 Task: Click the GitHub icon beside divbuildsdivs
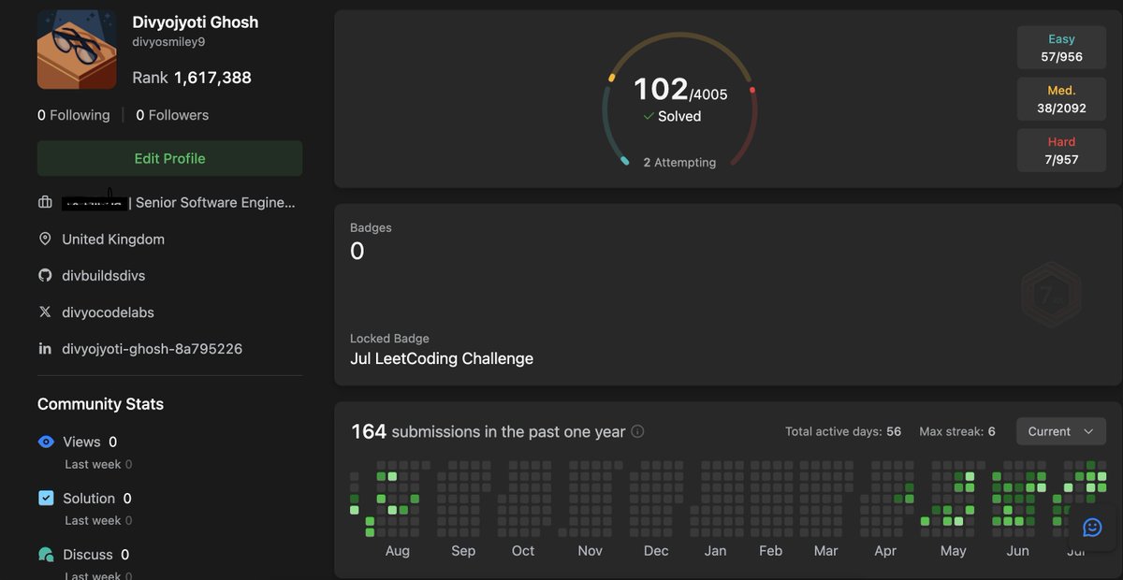[x=45, y=275]
